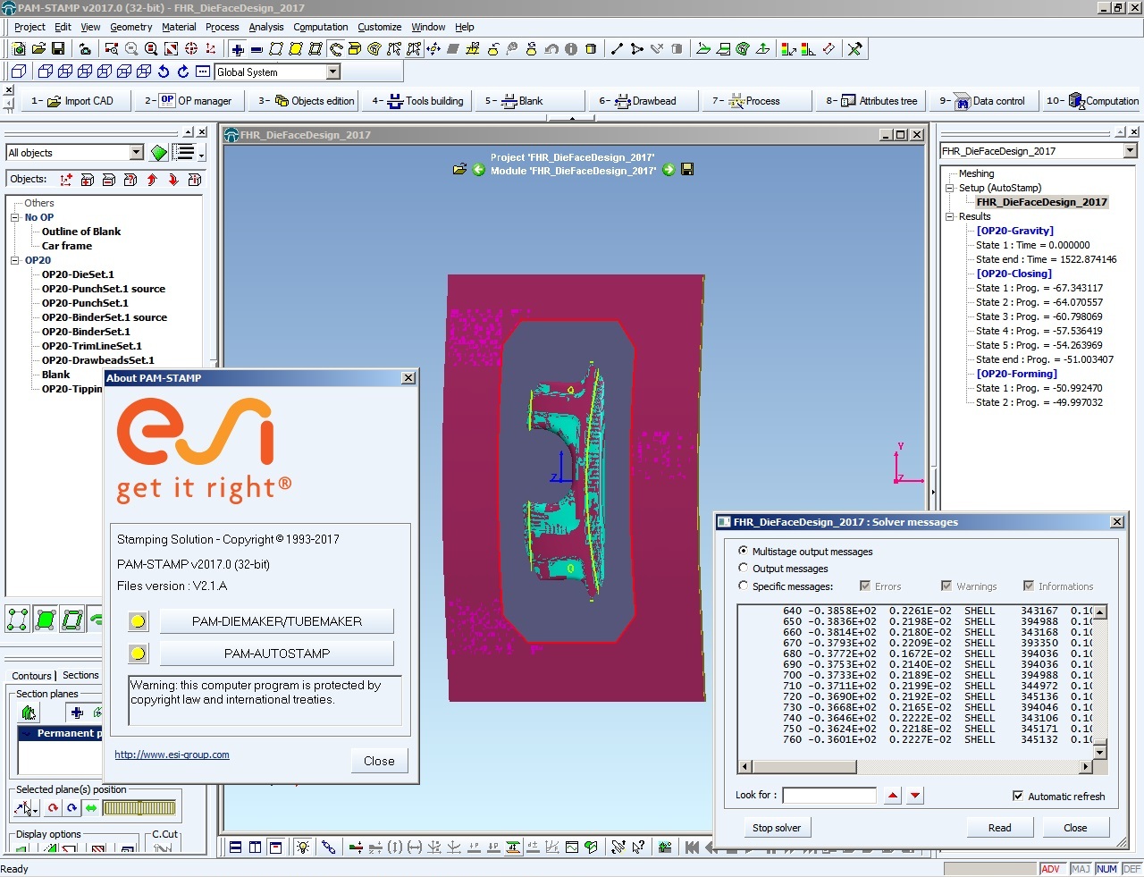Collapse the Results tree node

[x=950, y=216]
